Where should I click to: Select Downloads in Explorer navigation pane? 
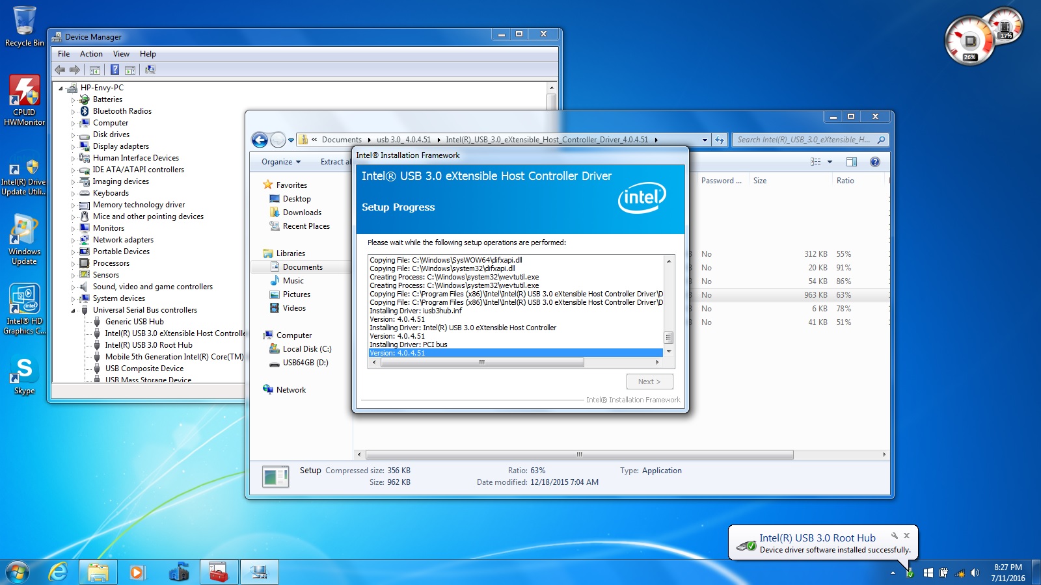(302, 213)
